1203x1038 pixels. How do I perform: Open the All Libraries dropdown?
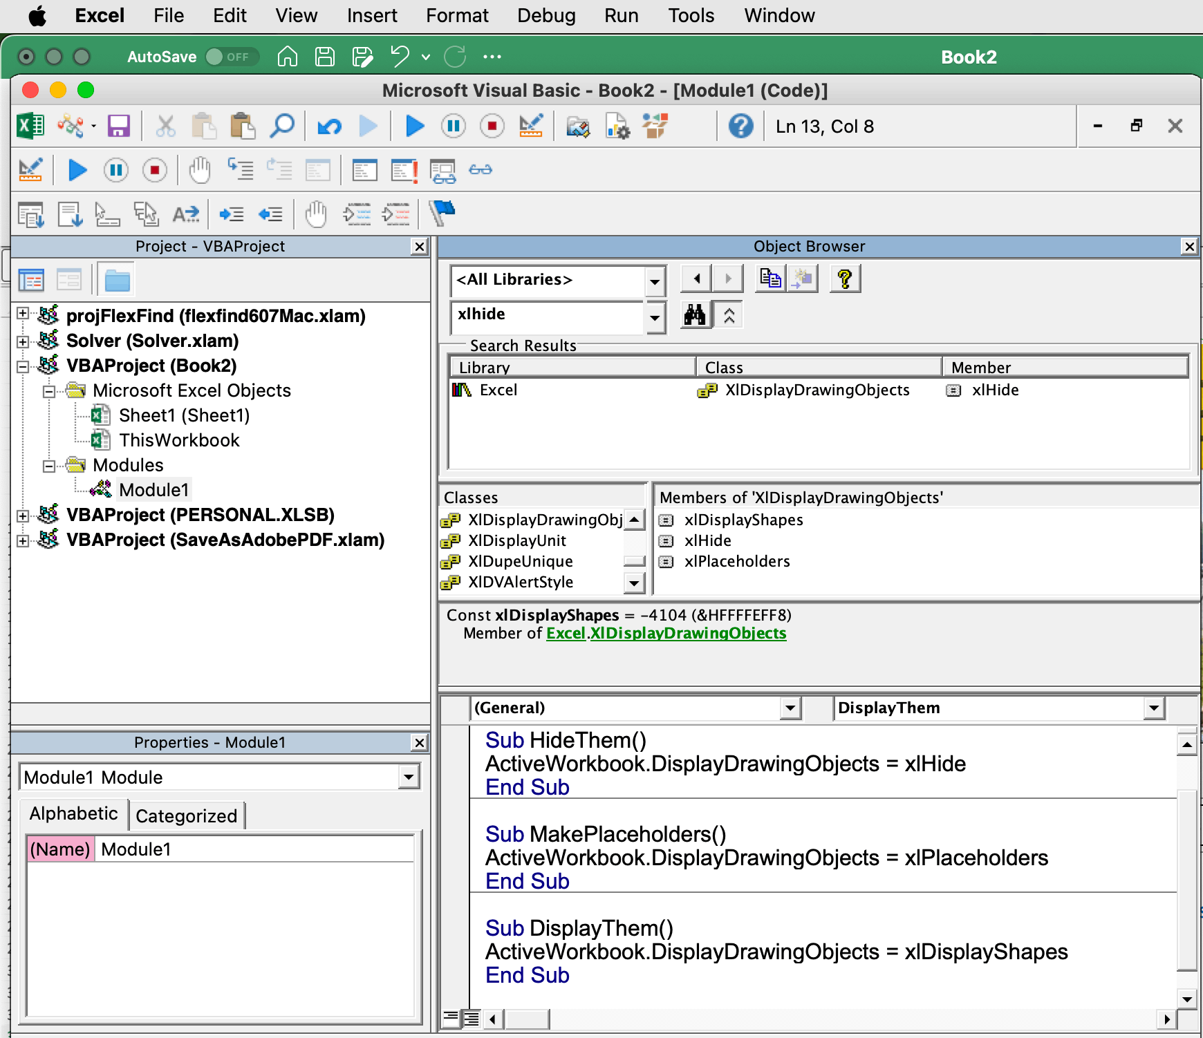[x=654, y=281]
